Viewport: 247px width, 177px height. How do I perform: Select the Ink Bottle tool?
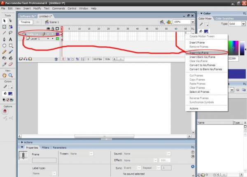[5, 58]
